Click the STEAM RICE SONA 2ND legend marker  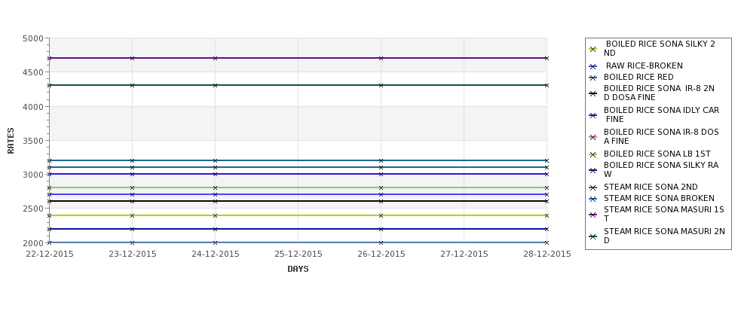point(593,187)
